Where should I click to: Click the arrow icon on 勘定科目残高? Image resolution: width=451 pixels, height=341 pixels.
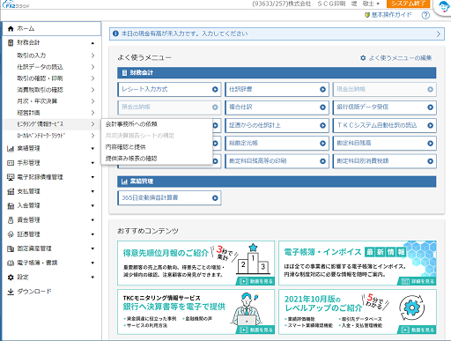pyautogui.click(x=430, y=144)
